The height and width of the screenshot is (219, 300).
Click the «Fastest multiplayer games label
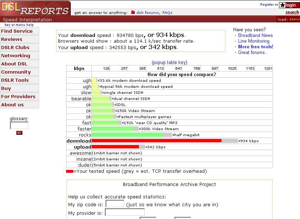144,117
